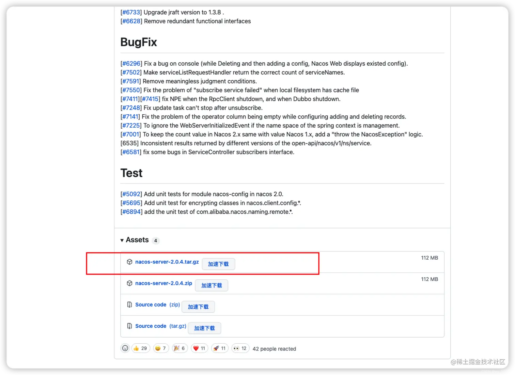Open issue #7141 operator column link
Viewport: 515px width, 375px height.
coord(130,117)
